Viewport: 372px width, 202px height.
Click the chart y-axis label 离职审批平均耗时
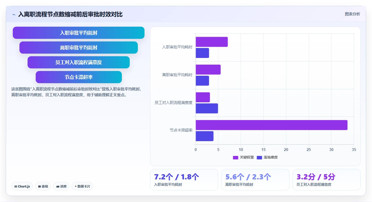pos(177,75)
